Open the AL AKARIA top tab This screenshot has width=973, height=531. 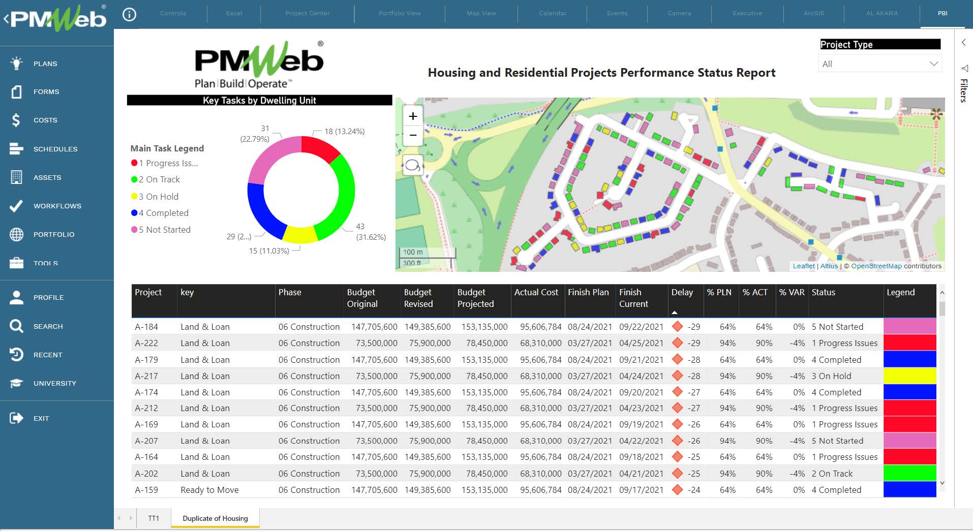(881, 13)
